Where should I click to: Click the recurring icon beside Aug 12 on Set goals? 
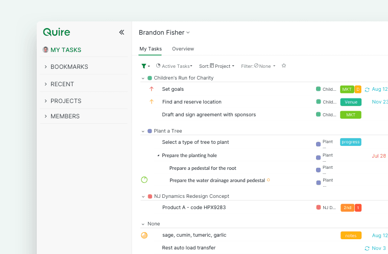pyautogui.click(x=367, y=90)
